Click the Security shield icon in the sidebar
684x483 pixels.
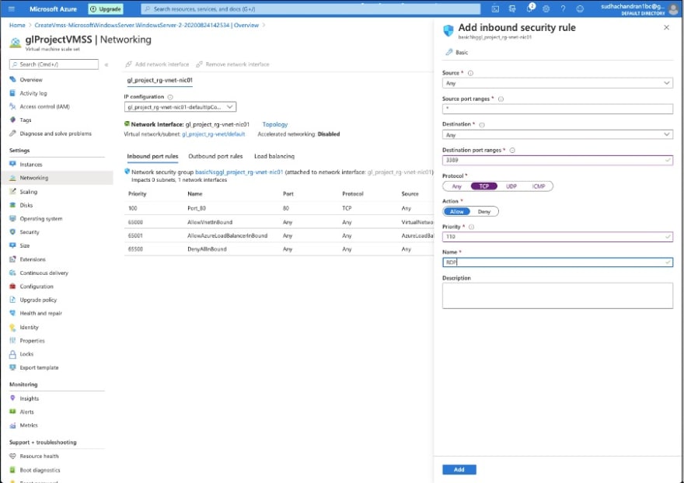tap(12, 232)
